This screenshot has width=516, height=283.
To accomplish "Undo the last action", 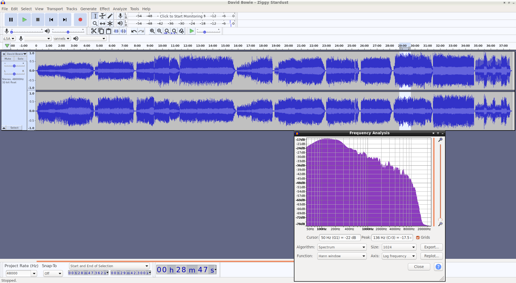I will (x=134, y=31).
